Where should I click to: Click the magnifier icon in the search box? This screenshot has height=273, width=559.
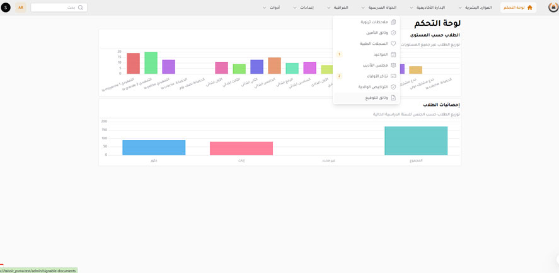click(80, 8)
